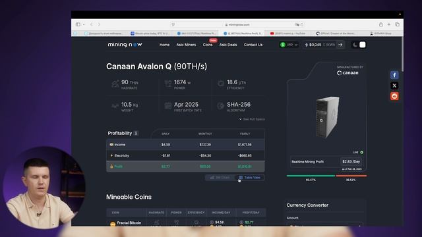Share page on Facebook

point(394,75)
